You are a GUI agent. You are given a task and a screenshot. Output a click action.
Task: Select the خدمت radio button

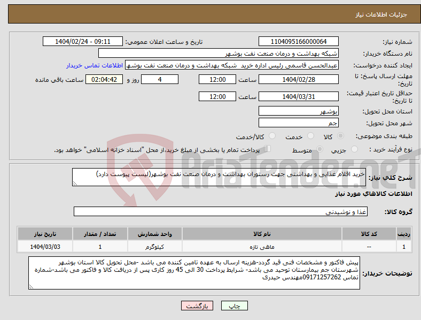click(x=310, y=136)
